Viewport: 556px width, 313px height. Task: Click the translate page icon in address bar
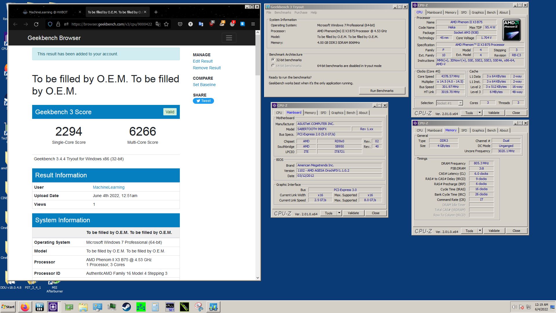[x=158, y=24]
